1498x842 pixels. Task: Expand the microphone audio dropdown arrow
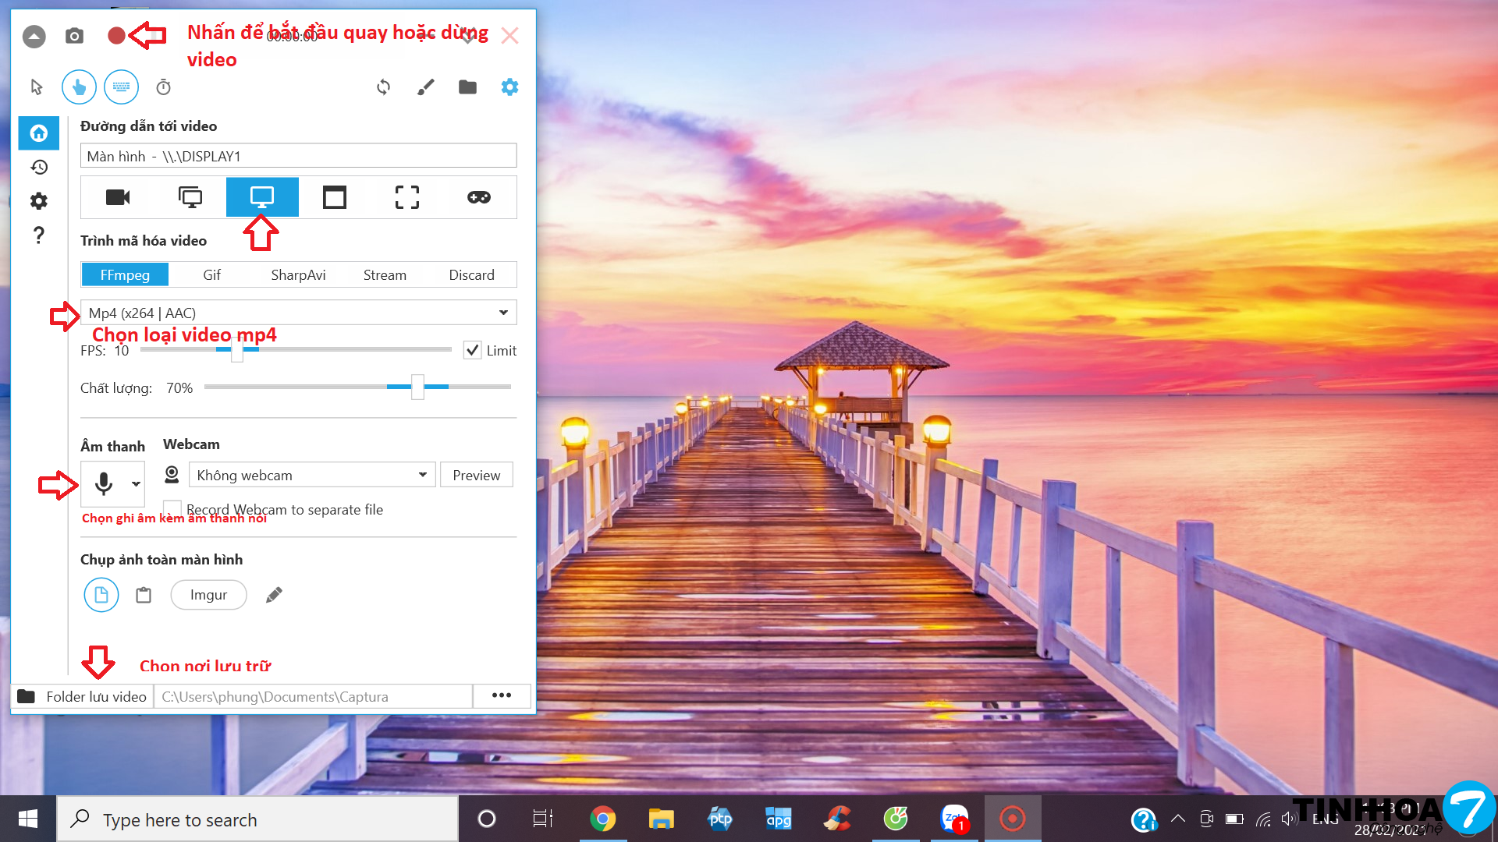(x=136, y=484)
